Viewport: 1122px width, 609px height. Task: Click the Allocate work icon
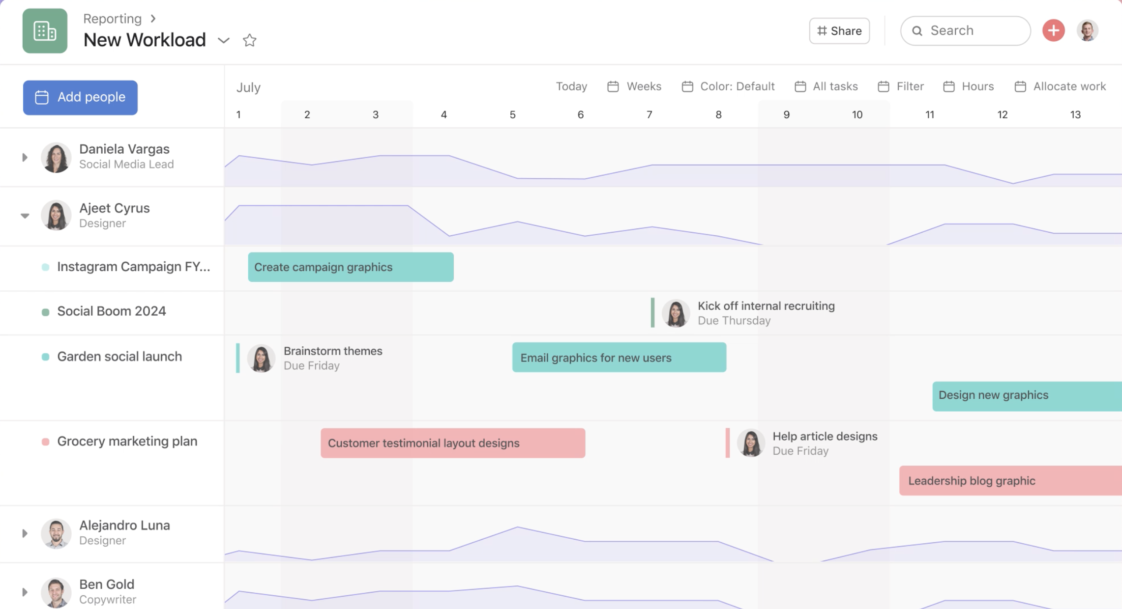1020,86
